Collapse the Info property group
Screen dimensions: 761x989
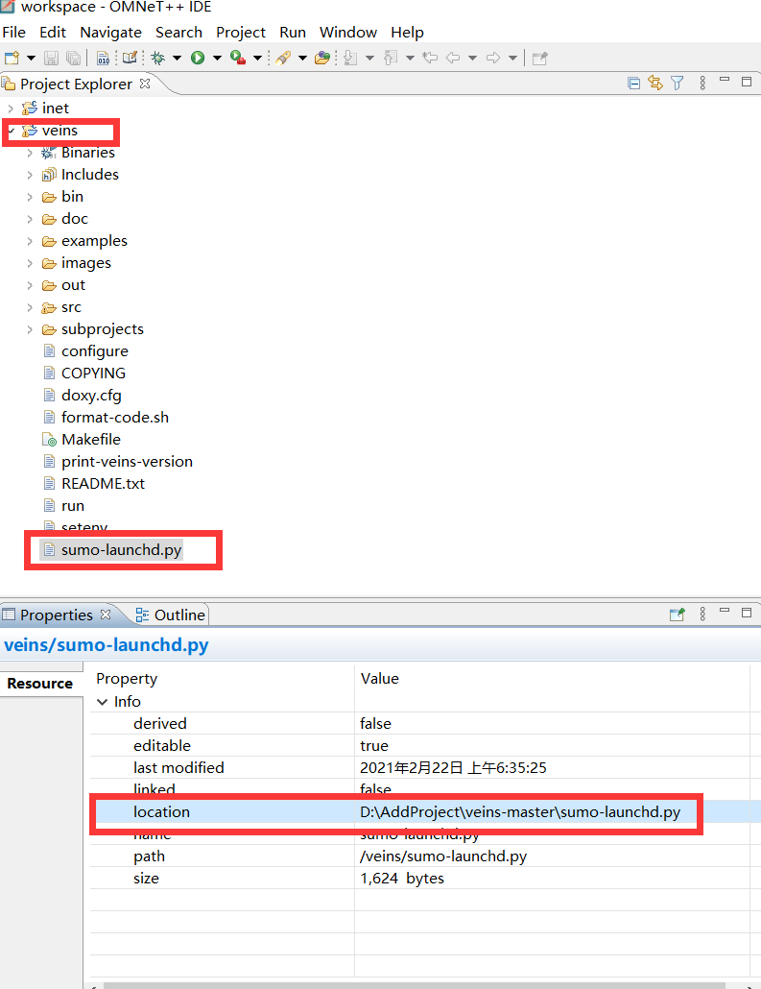[x=102, y=701]
